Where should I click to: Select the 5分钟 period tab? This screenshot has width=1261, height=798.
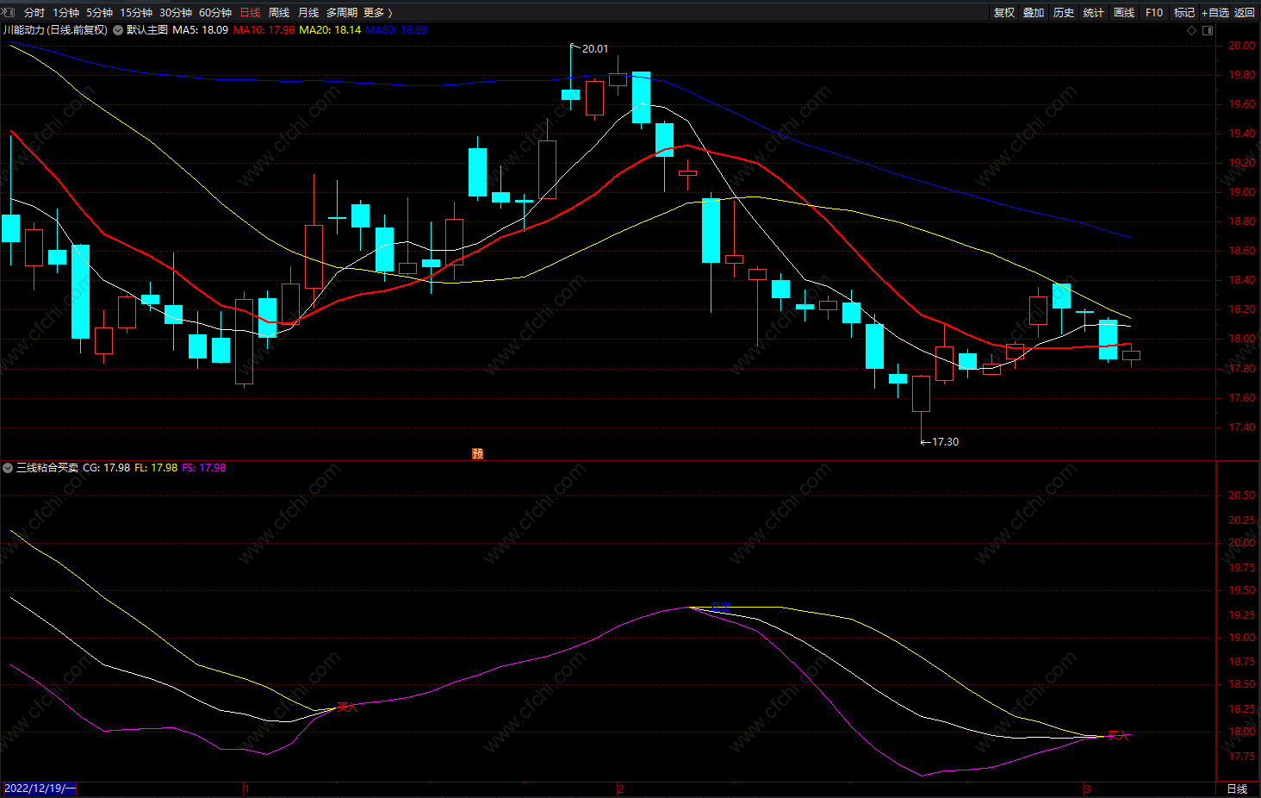[99, 13]
